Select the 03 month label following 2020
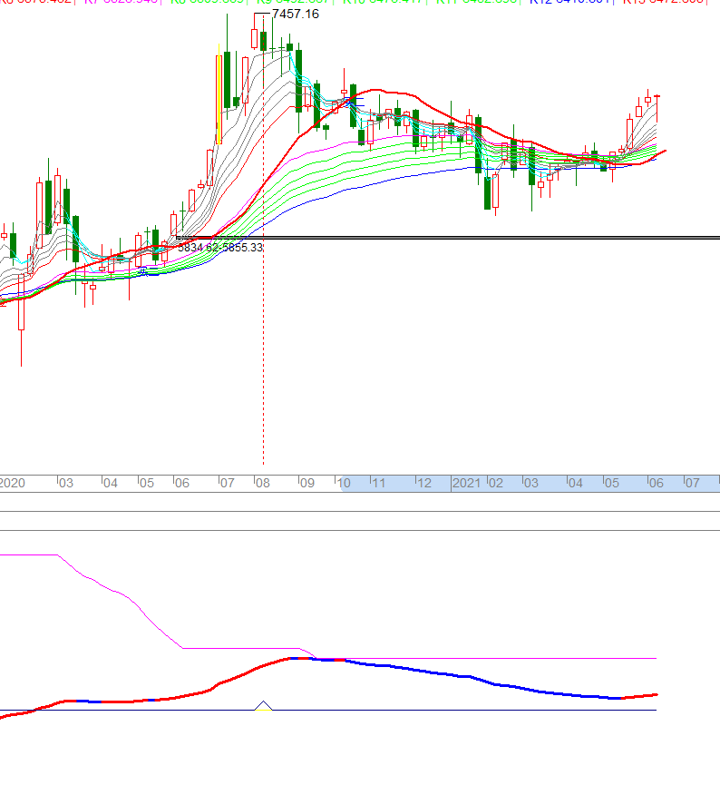Image resolution: width=720 pixels, height=785 pixels. (65, 483)
